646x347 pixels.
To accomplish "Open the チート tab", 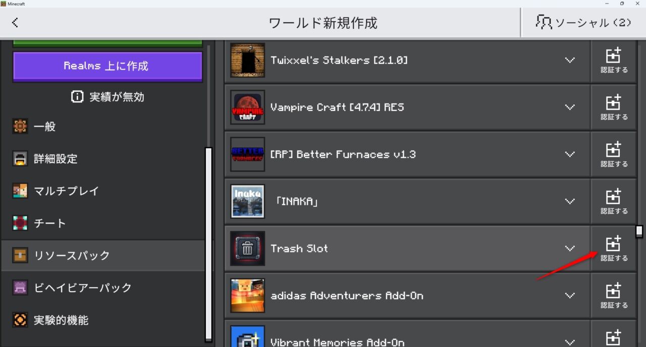I will 103,223.
